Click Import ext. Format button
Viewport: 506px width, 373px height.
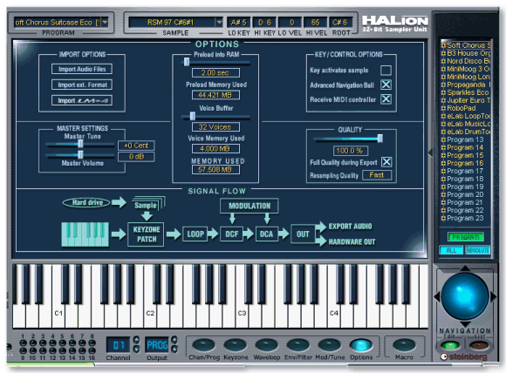tap(82, 85)
